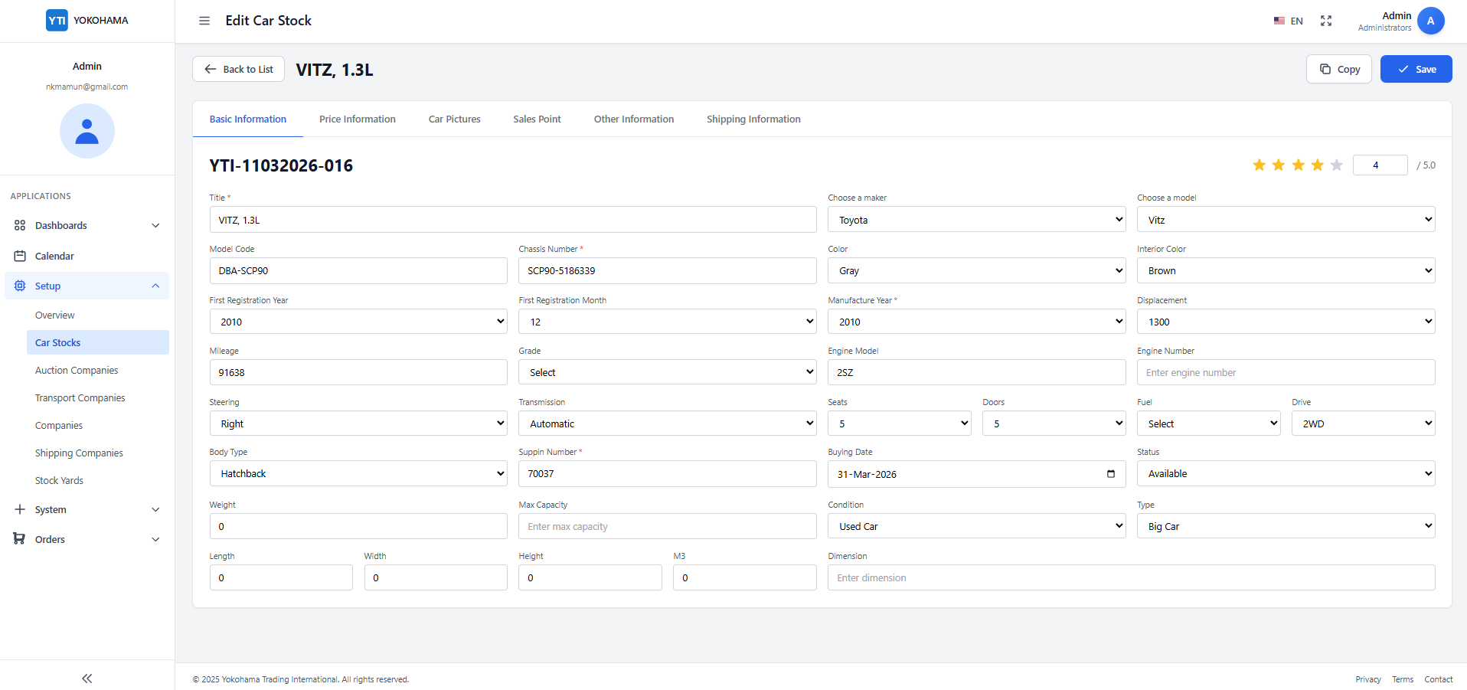Click the Dashboards grid icon
Screen dimensions: 1467x690
[20, 225]
